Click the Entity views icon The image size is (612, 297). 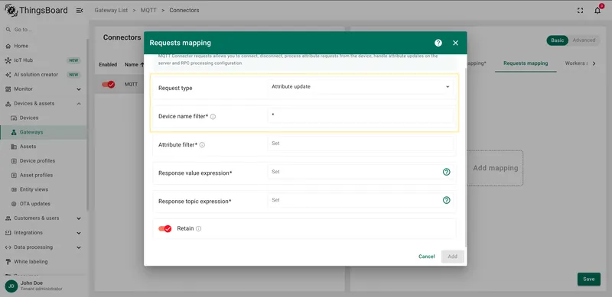click(14, 190)
